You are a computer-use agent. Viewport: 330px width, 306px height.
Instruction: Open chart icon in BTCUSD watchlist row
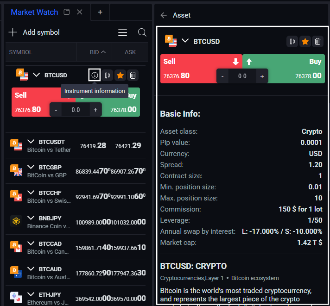pos(108,75)
